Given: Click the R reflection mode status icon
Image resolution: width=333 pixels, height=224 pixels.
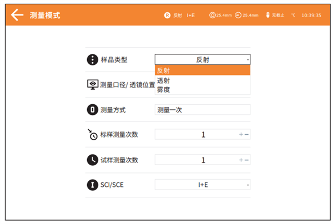Looking at the screenshot, I should point(167,16).
